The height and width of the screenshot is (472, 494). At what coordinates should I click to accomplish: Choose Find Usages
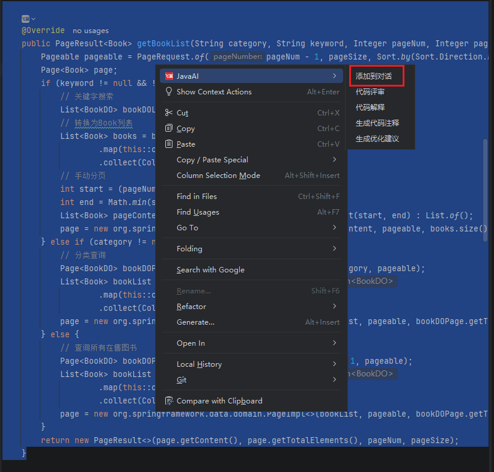[x=251, y=212]
